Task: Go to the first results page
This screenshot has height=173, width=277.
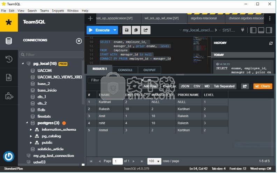Action: pyautogui.click(x=91, y=161)
